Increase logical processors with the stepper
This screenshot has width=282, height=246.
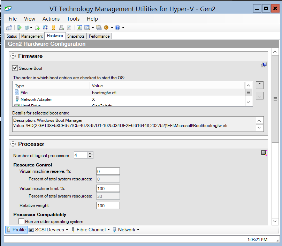[x=90, y=154]
